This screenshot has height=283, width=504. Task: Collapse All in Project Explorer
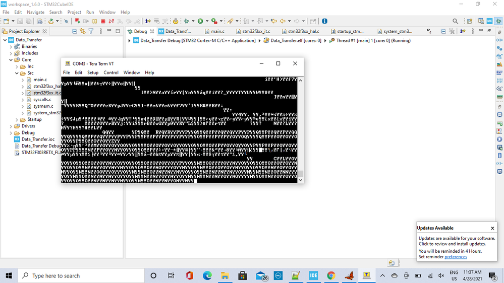(74, 31)
